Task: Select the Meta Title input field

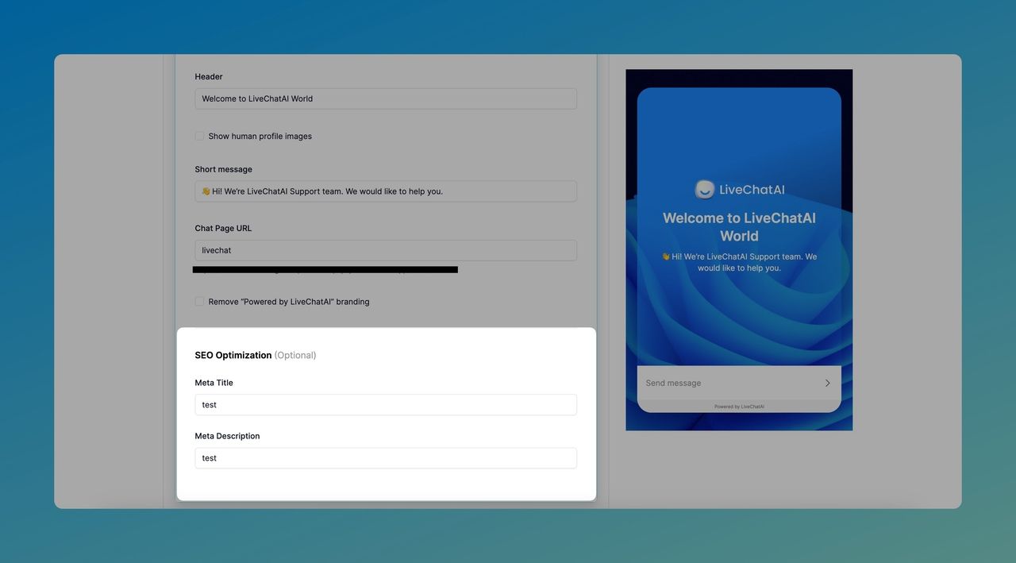Action: coord(386,405)
